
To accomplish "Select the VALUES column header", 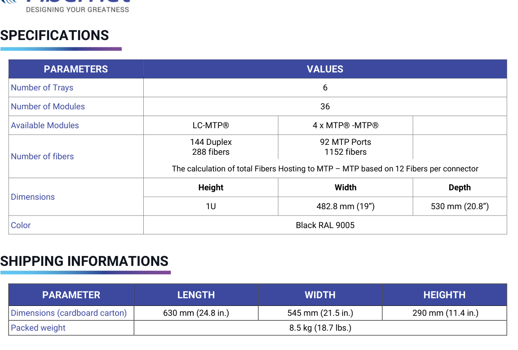I will coord(325,69).
